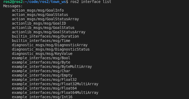The width and height of the screenshot is (189, 99).
Task: Click action_msgs/msg/GoalStatusArray entry
Action: pos(45,19)
